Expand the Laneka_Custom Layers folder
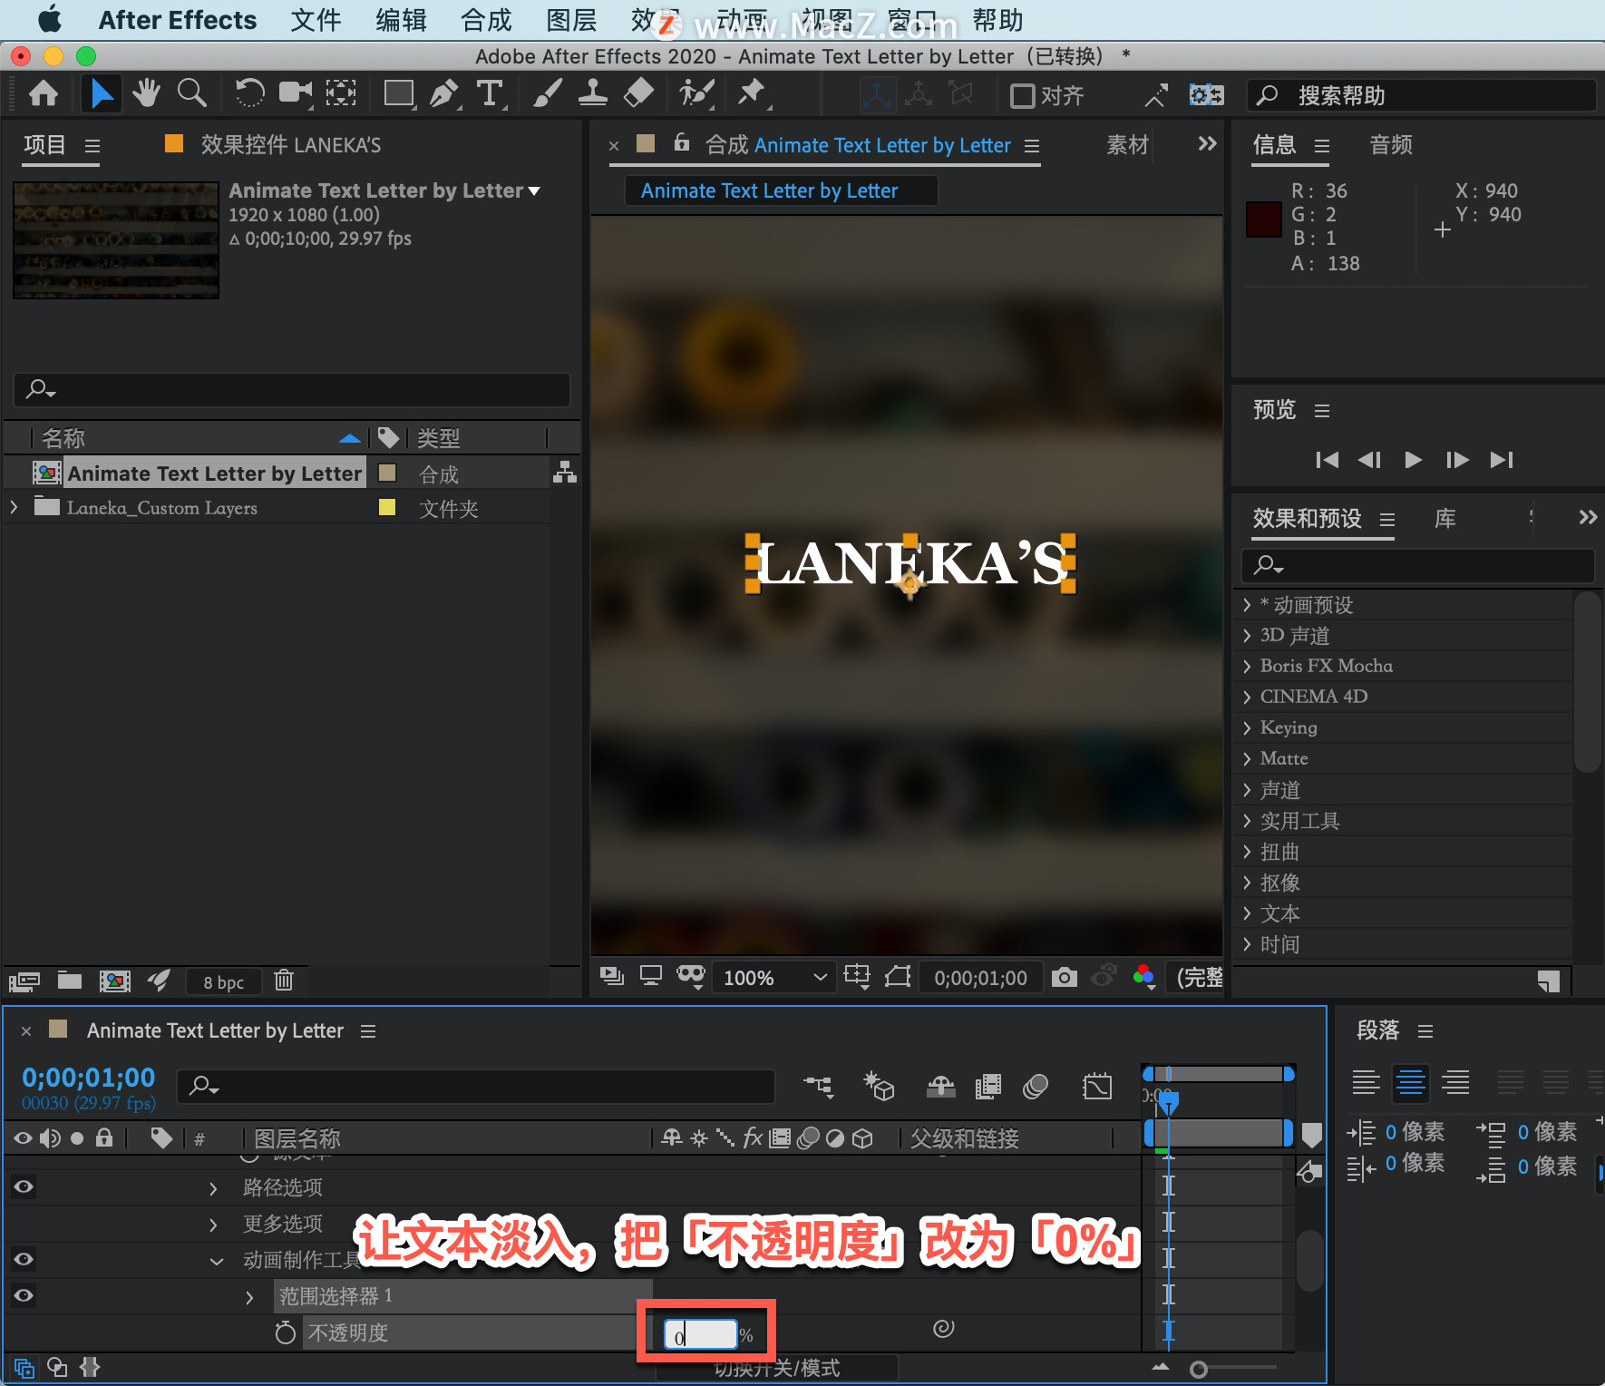The height and width of the screenshot is (1386, 1605). [x=14, y=507]
